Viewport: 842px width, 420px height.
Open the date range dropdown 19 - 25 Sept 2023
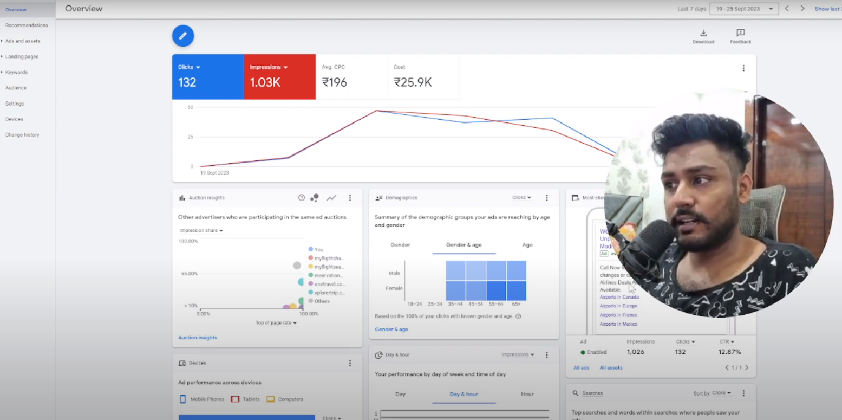pyautogui.click(x=743, y=9)
